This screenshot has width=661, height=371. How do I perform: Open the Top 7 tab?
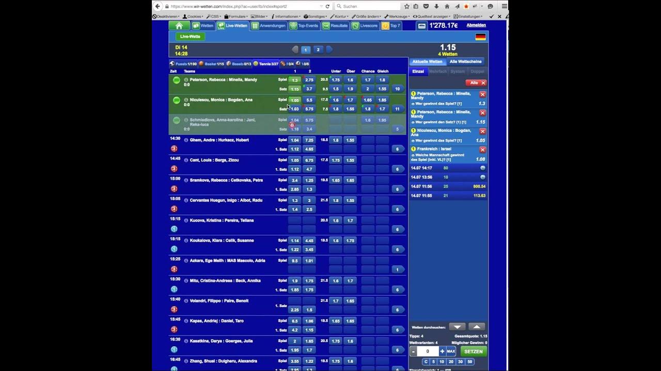coord(391,26)
